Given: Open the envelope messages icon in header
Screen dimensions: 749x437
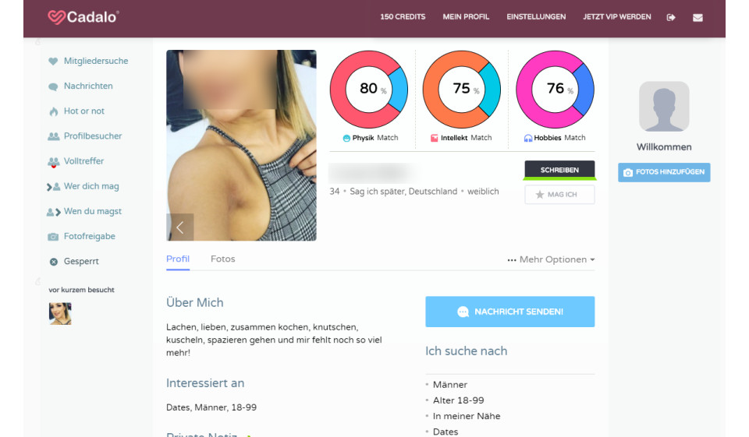Looking at the screenshot, I should tap(698, 18).
